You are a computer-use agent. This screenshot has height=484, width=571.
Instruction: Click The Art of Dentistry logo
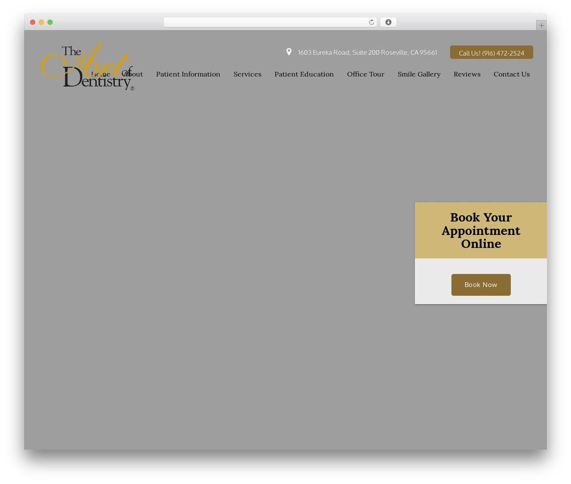87,67
